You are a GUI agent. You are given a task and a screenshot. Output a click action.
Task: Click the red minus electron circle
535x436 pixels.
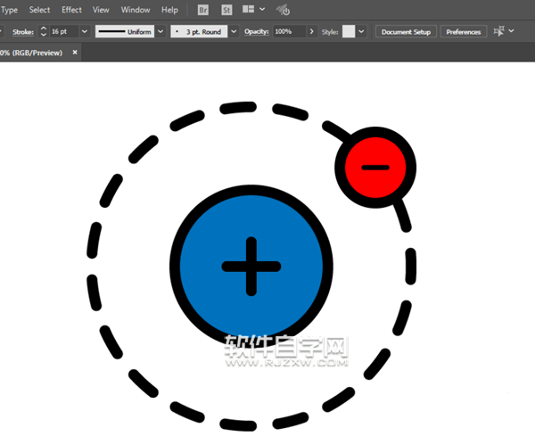pos(374,166)
